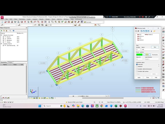Expand the Columns tree node
The image size is (165, 124).
tap(3, 38)
